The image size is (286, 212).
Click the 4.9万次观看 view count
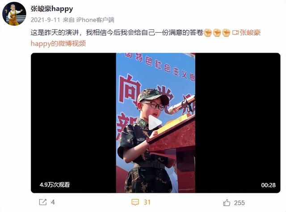coord(55,185)
